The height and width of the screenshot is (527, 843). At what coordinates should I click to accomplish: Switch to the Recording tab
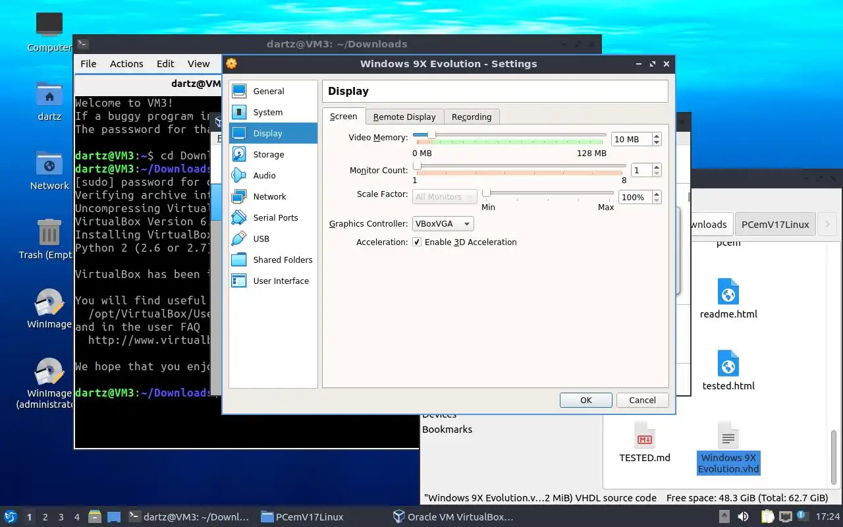pos(472,117)
